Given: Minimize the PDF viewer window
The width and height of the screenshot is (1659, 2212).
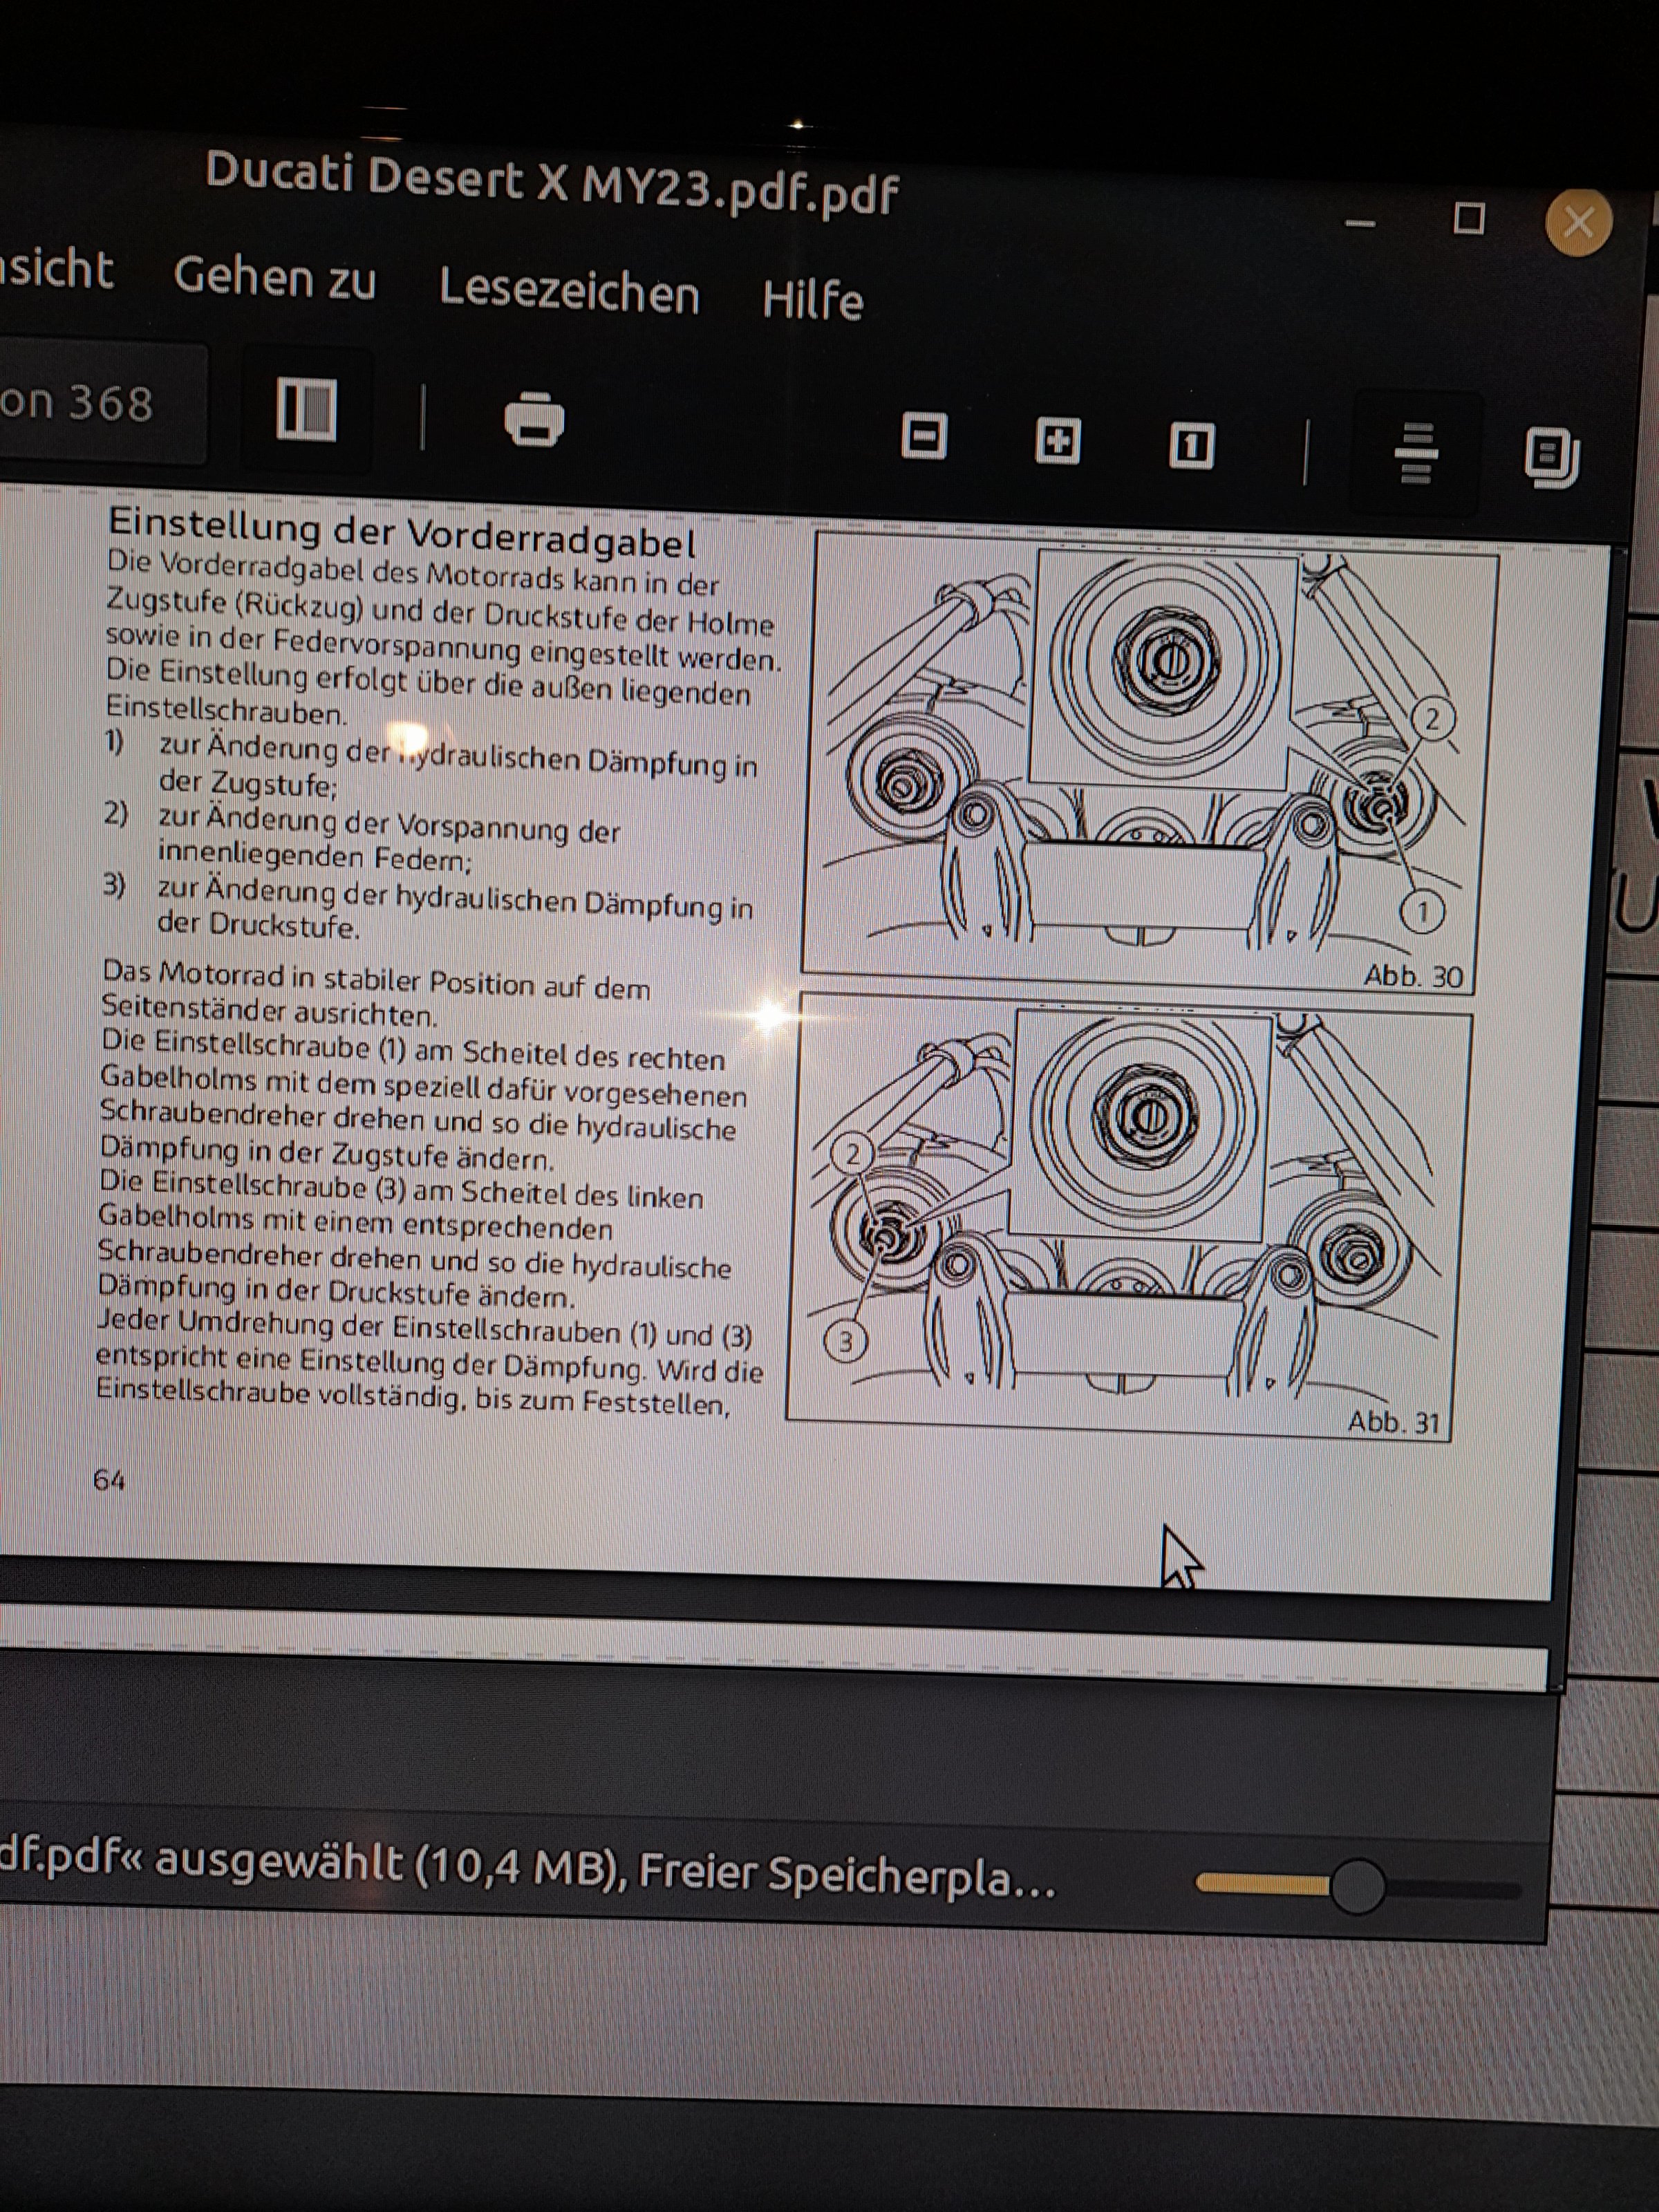Looking at the screenshot, I should [1360, 224].
